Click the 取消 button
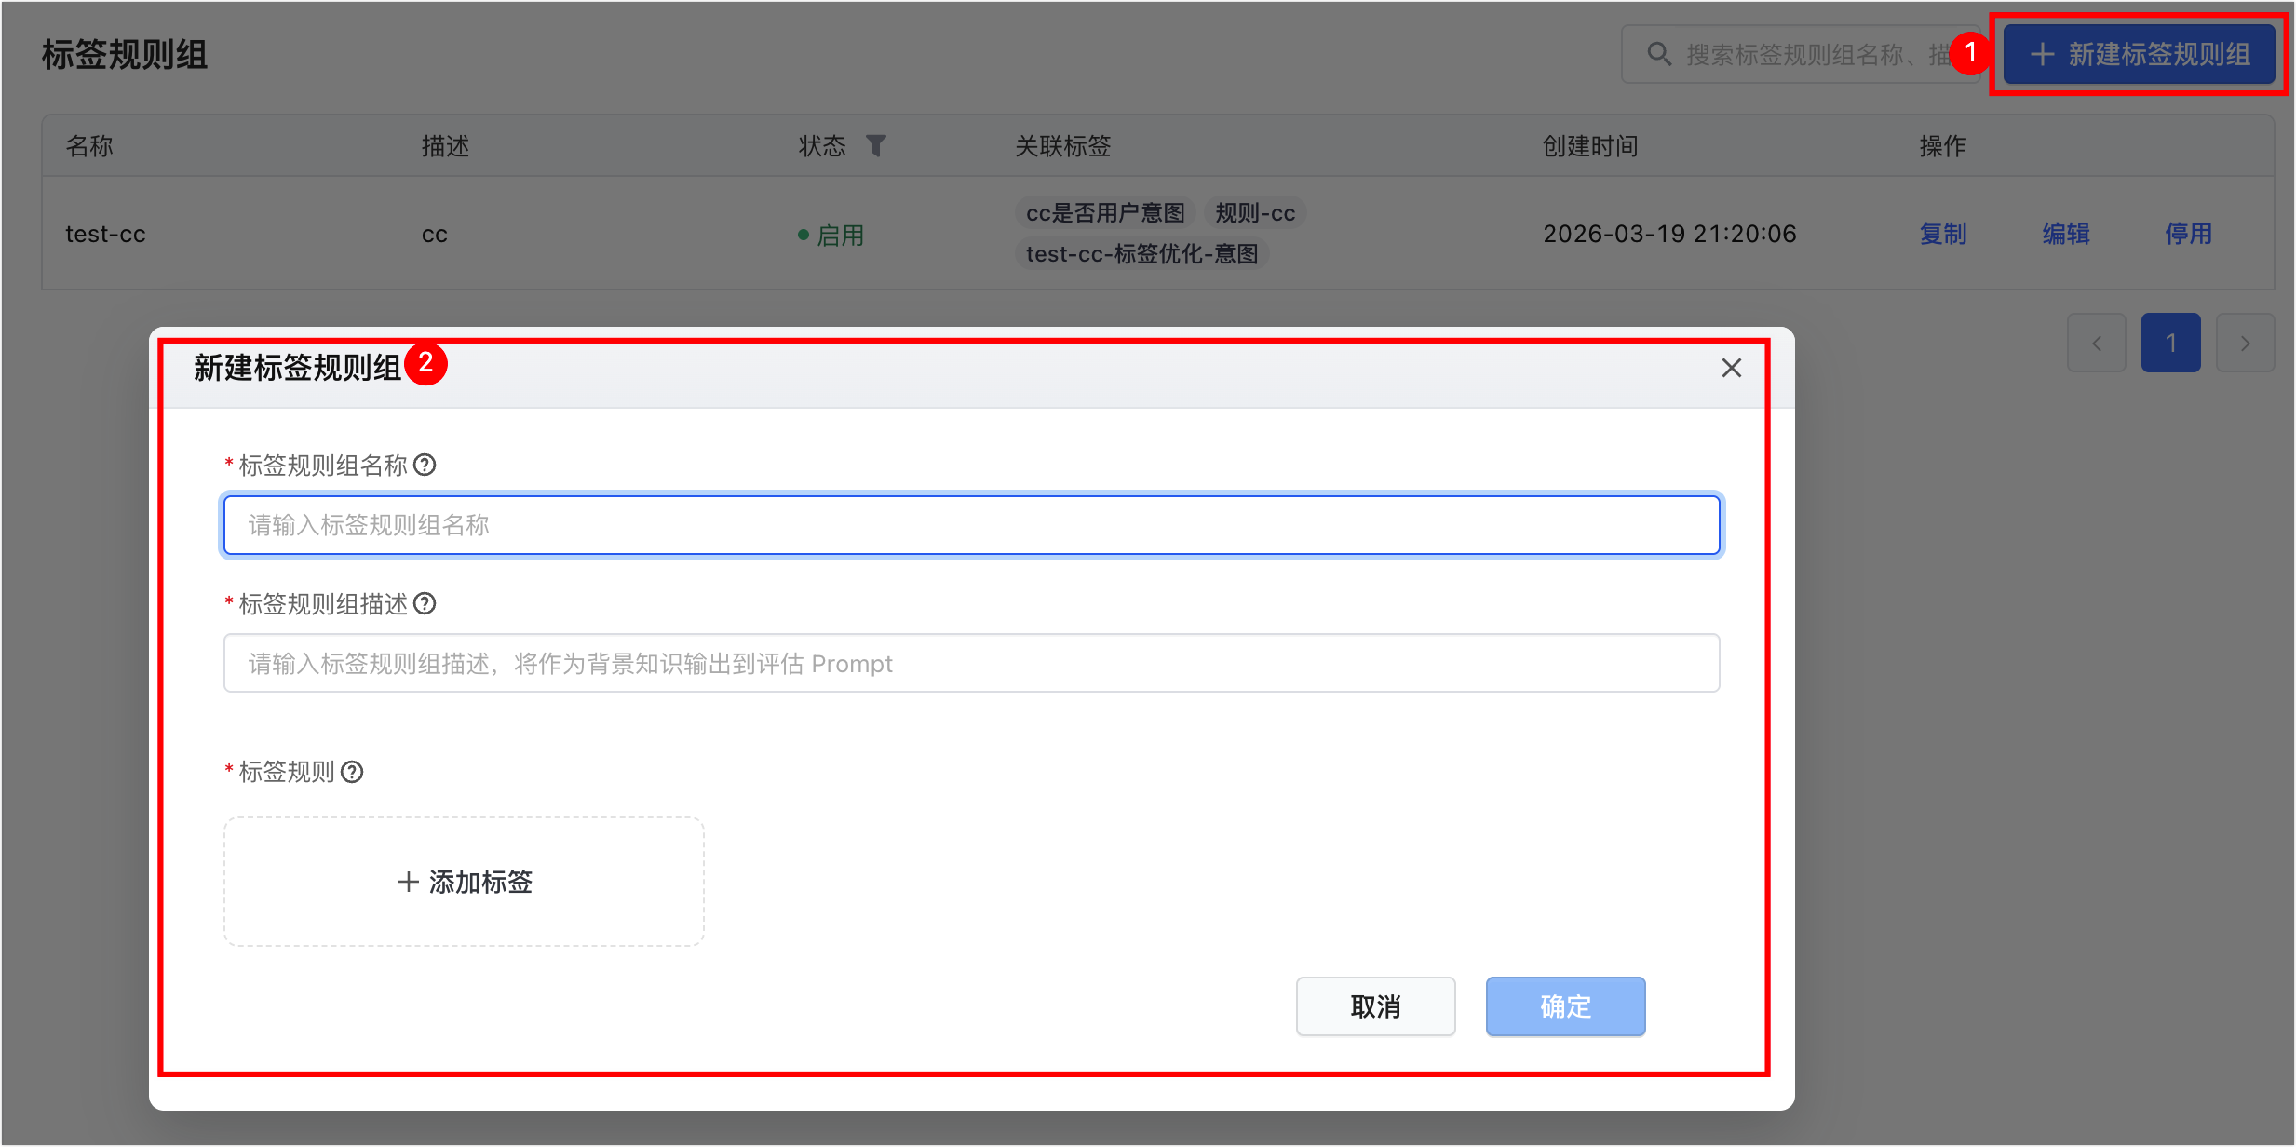This screenshot has width=2296, height=1147. tap(1375, 1005)
